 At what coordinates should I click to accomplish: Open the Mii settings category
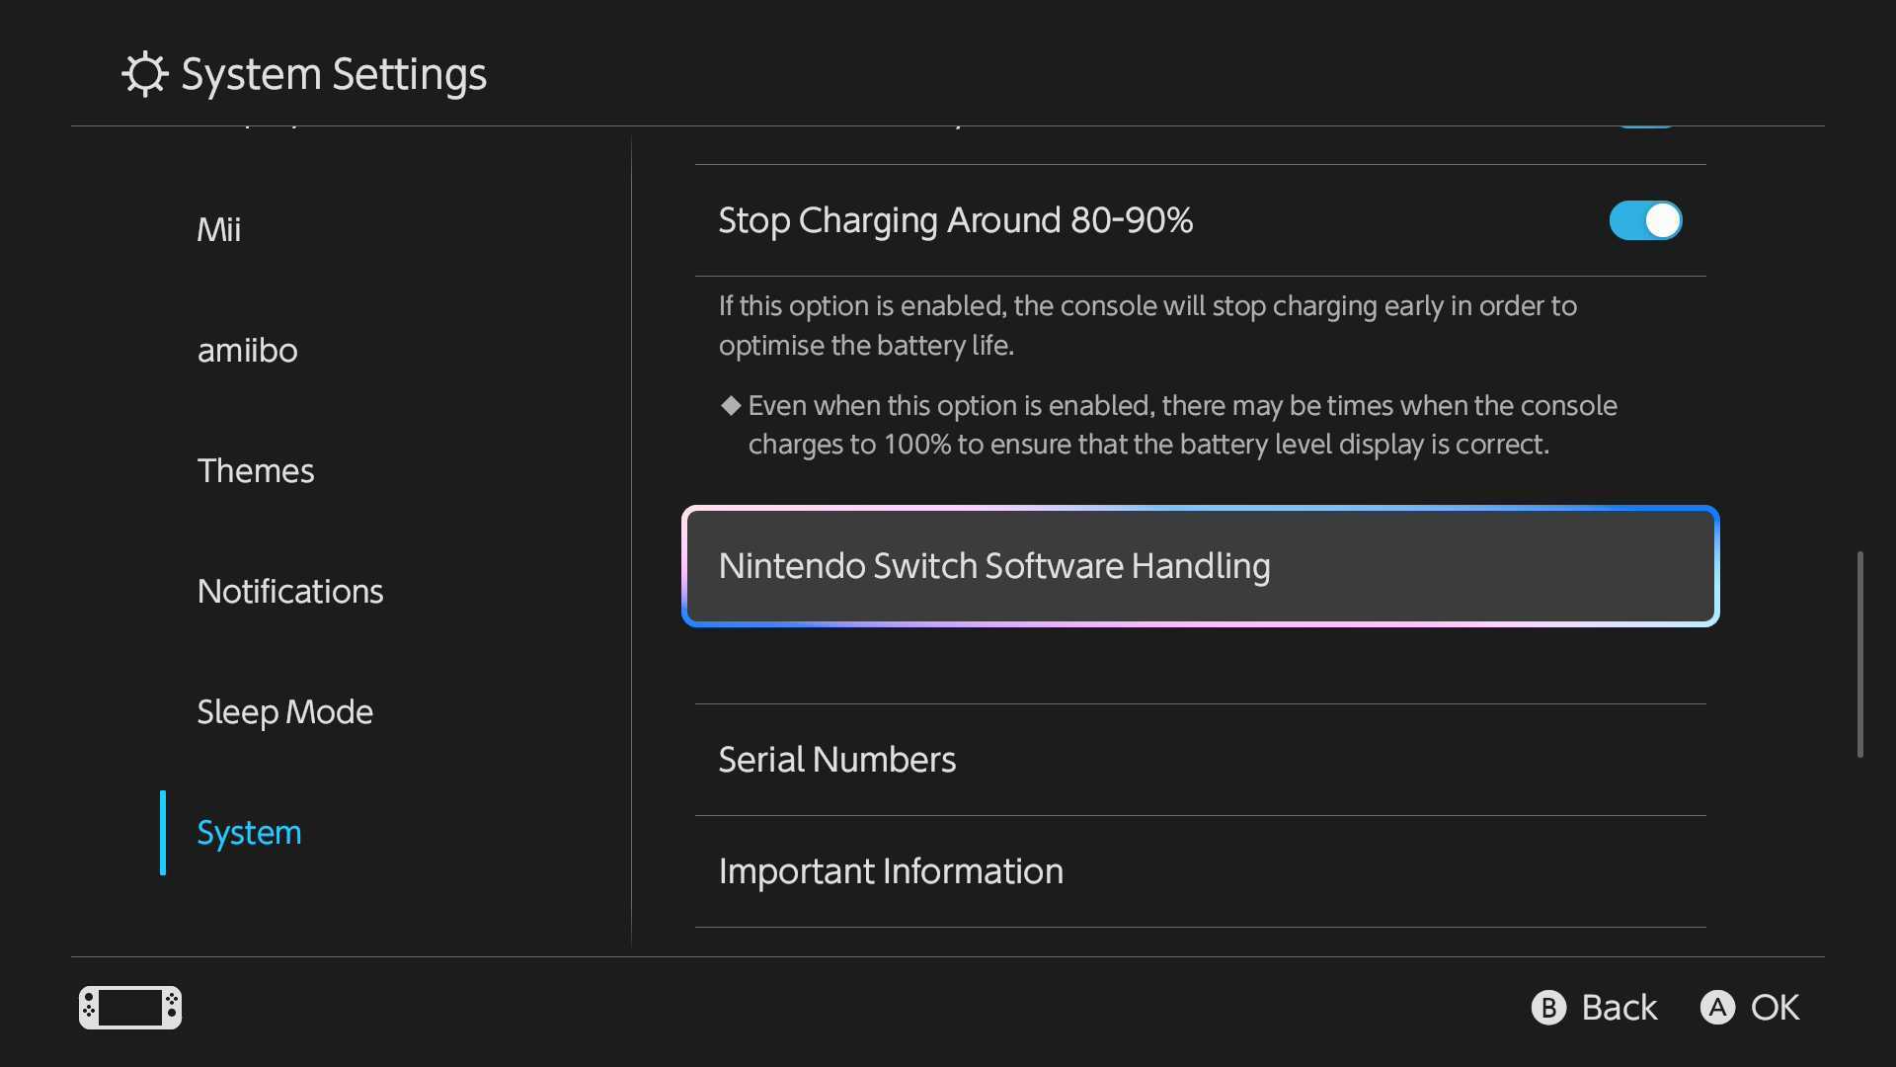pos(219,229)
